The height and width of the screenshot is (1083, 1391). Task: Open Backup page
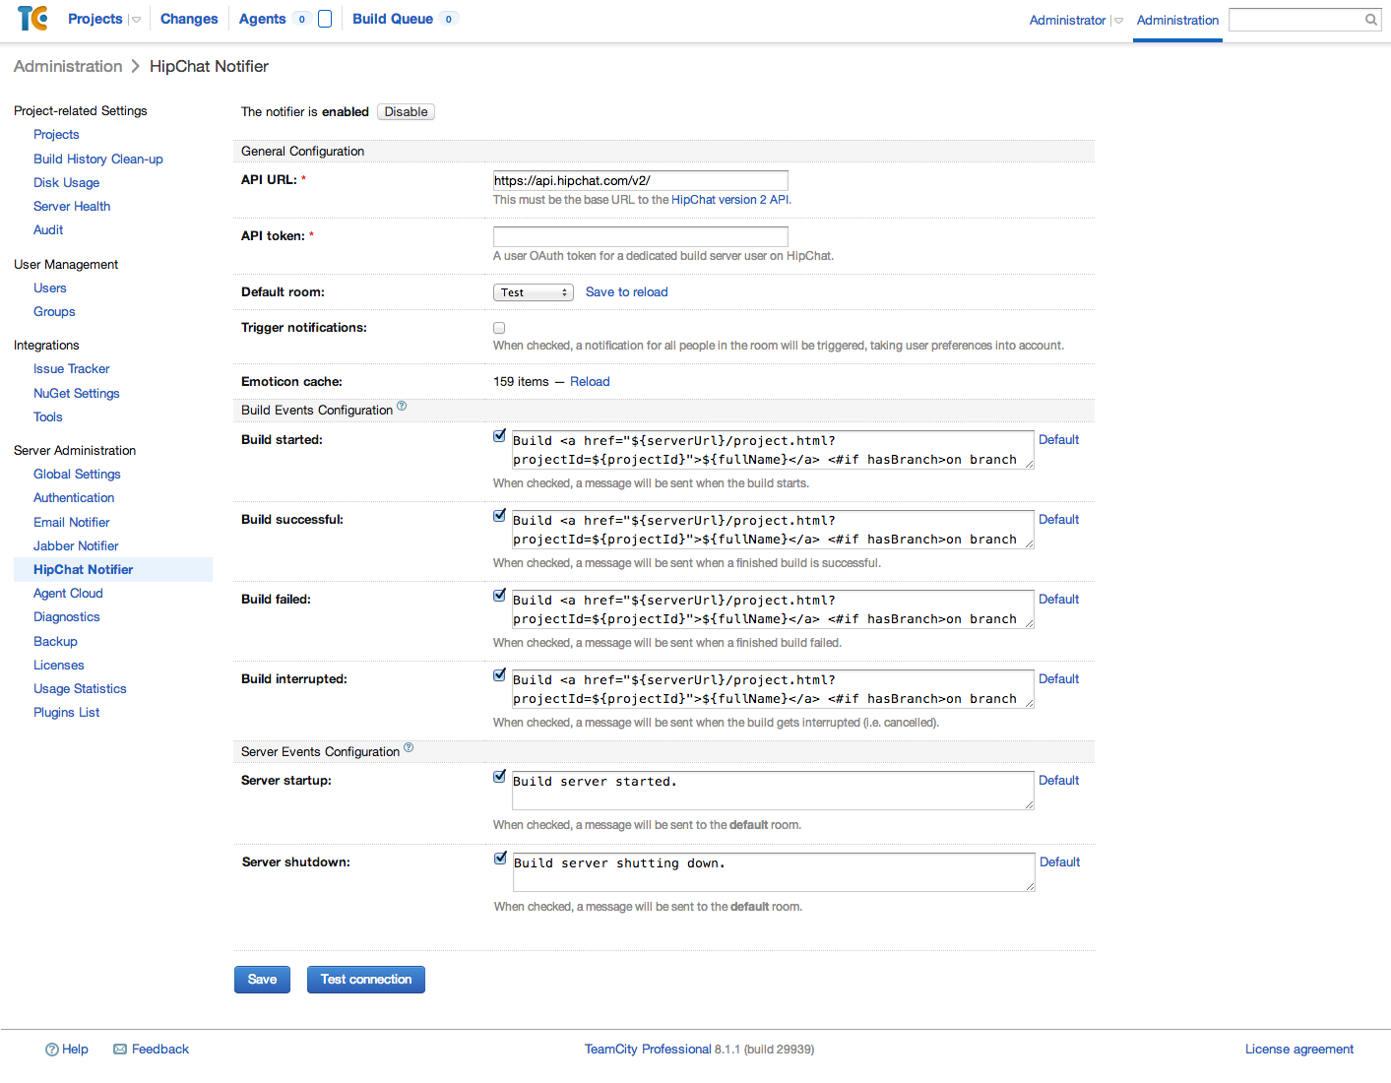[55, 642]
